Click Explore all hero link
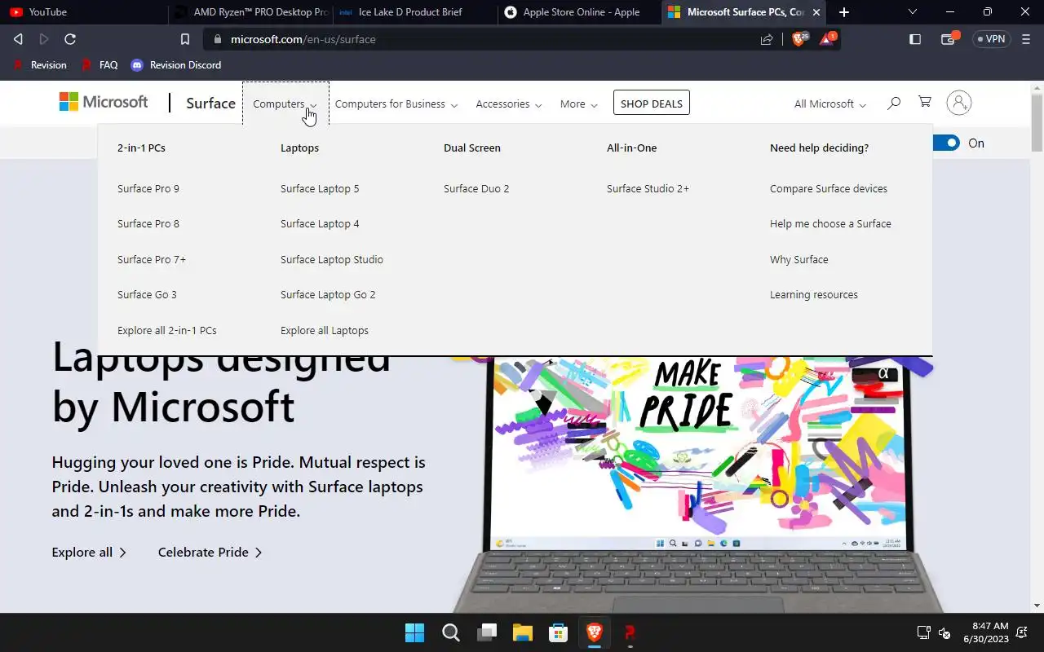The image size is (1044, 652). (x=89, y=552)
